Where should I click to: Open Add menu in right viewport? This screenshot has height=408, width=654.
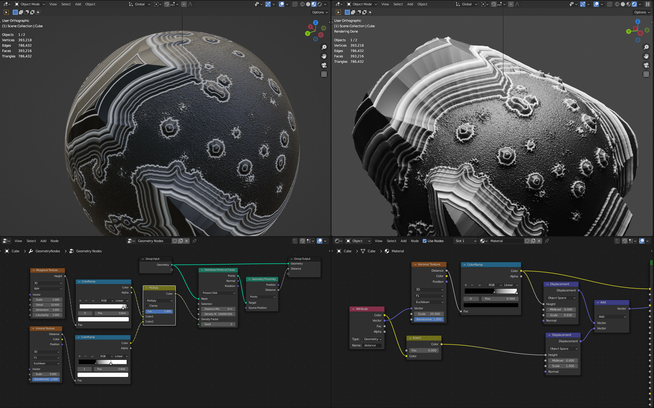point(410,4)
